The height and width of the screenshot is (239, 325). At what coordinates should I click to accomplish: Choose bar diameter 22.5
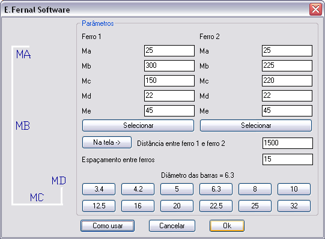(x=216, y=206)
